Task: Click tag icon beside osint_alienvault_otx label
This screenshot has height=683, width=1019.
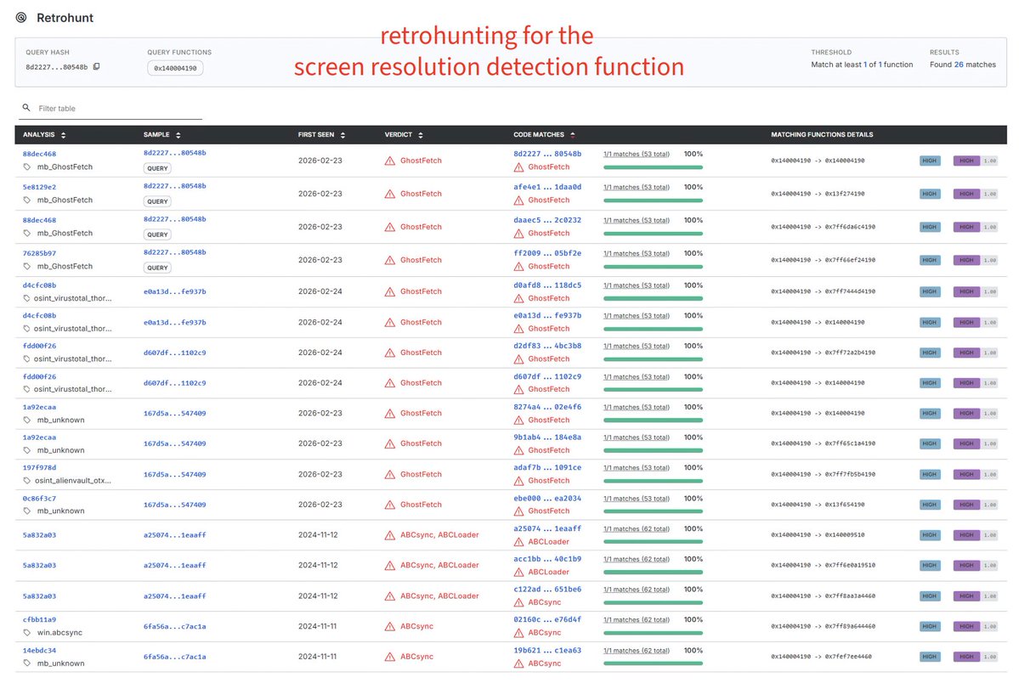Action: point(26,481)
